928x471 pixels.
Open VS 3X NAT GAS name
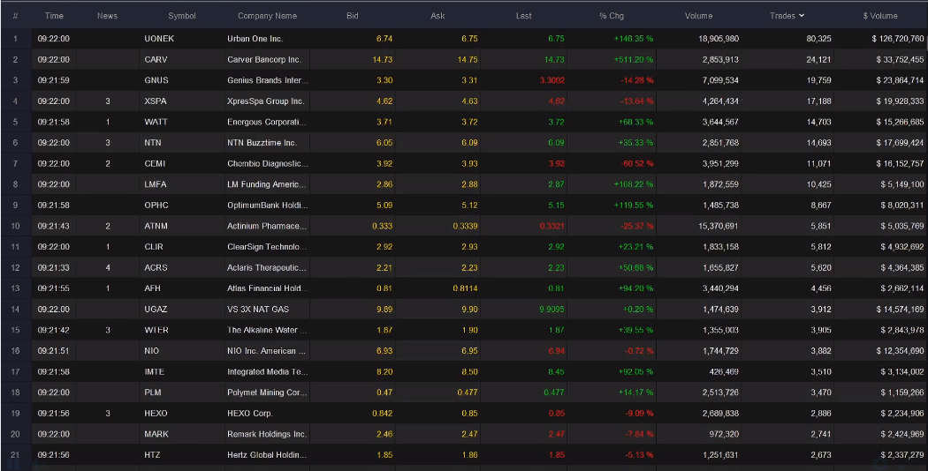pos(258,309)
